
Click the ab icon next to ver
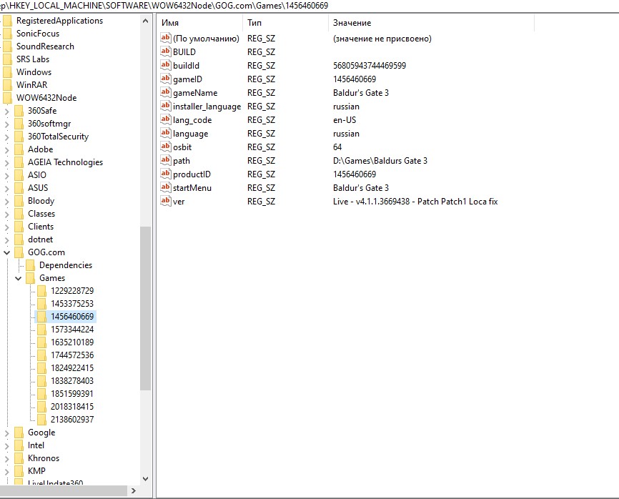(166, 202)
